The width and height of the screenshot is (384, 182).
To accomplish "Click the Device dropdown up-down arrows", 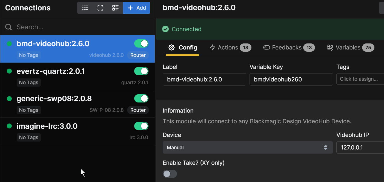I will [x=326, y=148].
